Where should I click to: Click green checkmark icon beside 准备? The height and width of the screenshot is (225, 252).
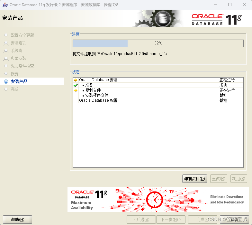[x=76, y=85]
